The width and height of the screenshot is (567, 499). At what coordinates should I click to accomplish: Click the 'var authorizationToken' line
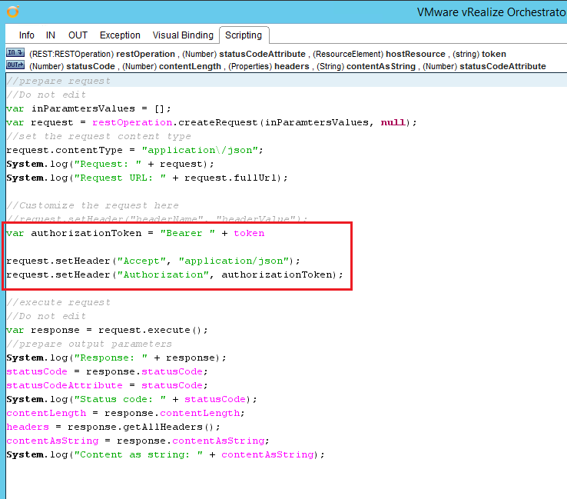pyautogui.click(x=135, y=233)
